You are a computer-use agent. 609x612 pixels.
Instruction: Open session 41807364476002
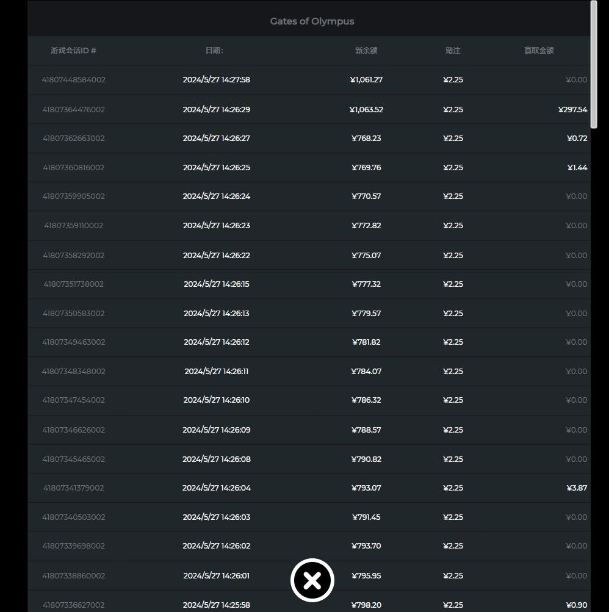[74, 109]
